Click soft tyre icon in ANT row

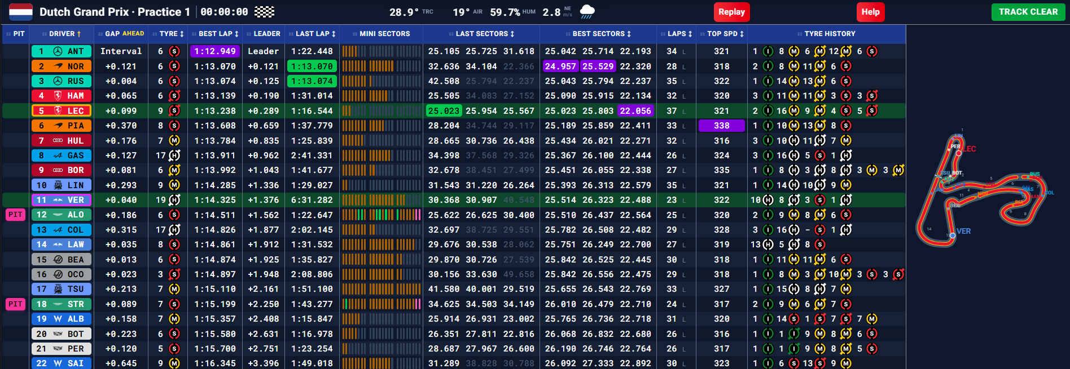point(174,51)
